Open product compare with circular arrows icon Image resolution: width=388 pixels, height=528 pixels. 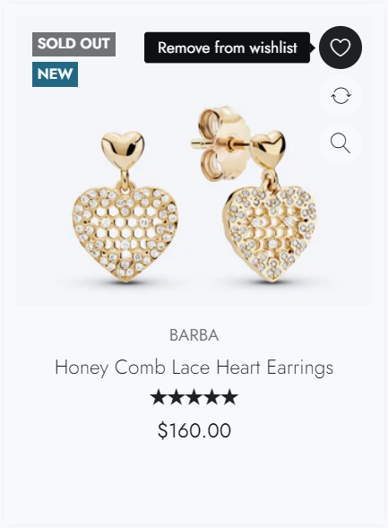pyautogui.click(x=341, y=96)
